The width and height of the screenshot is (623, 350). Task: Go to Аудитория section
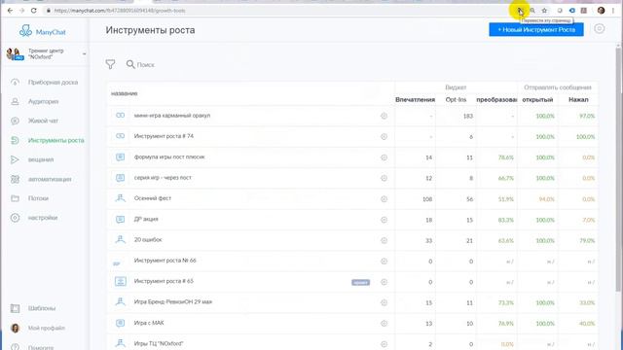point(43,101)
